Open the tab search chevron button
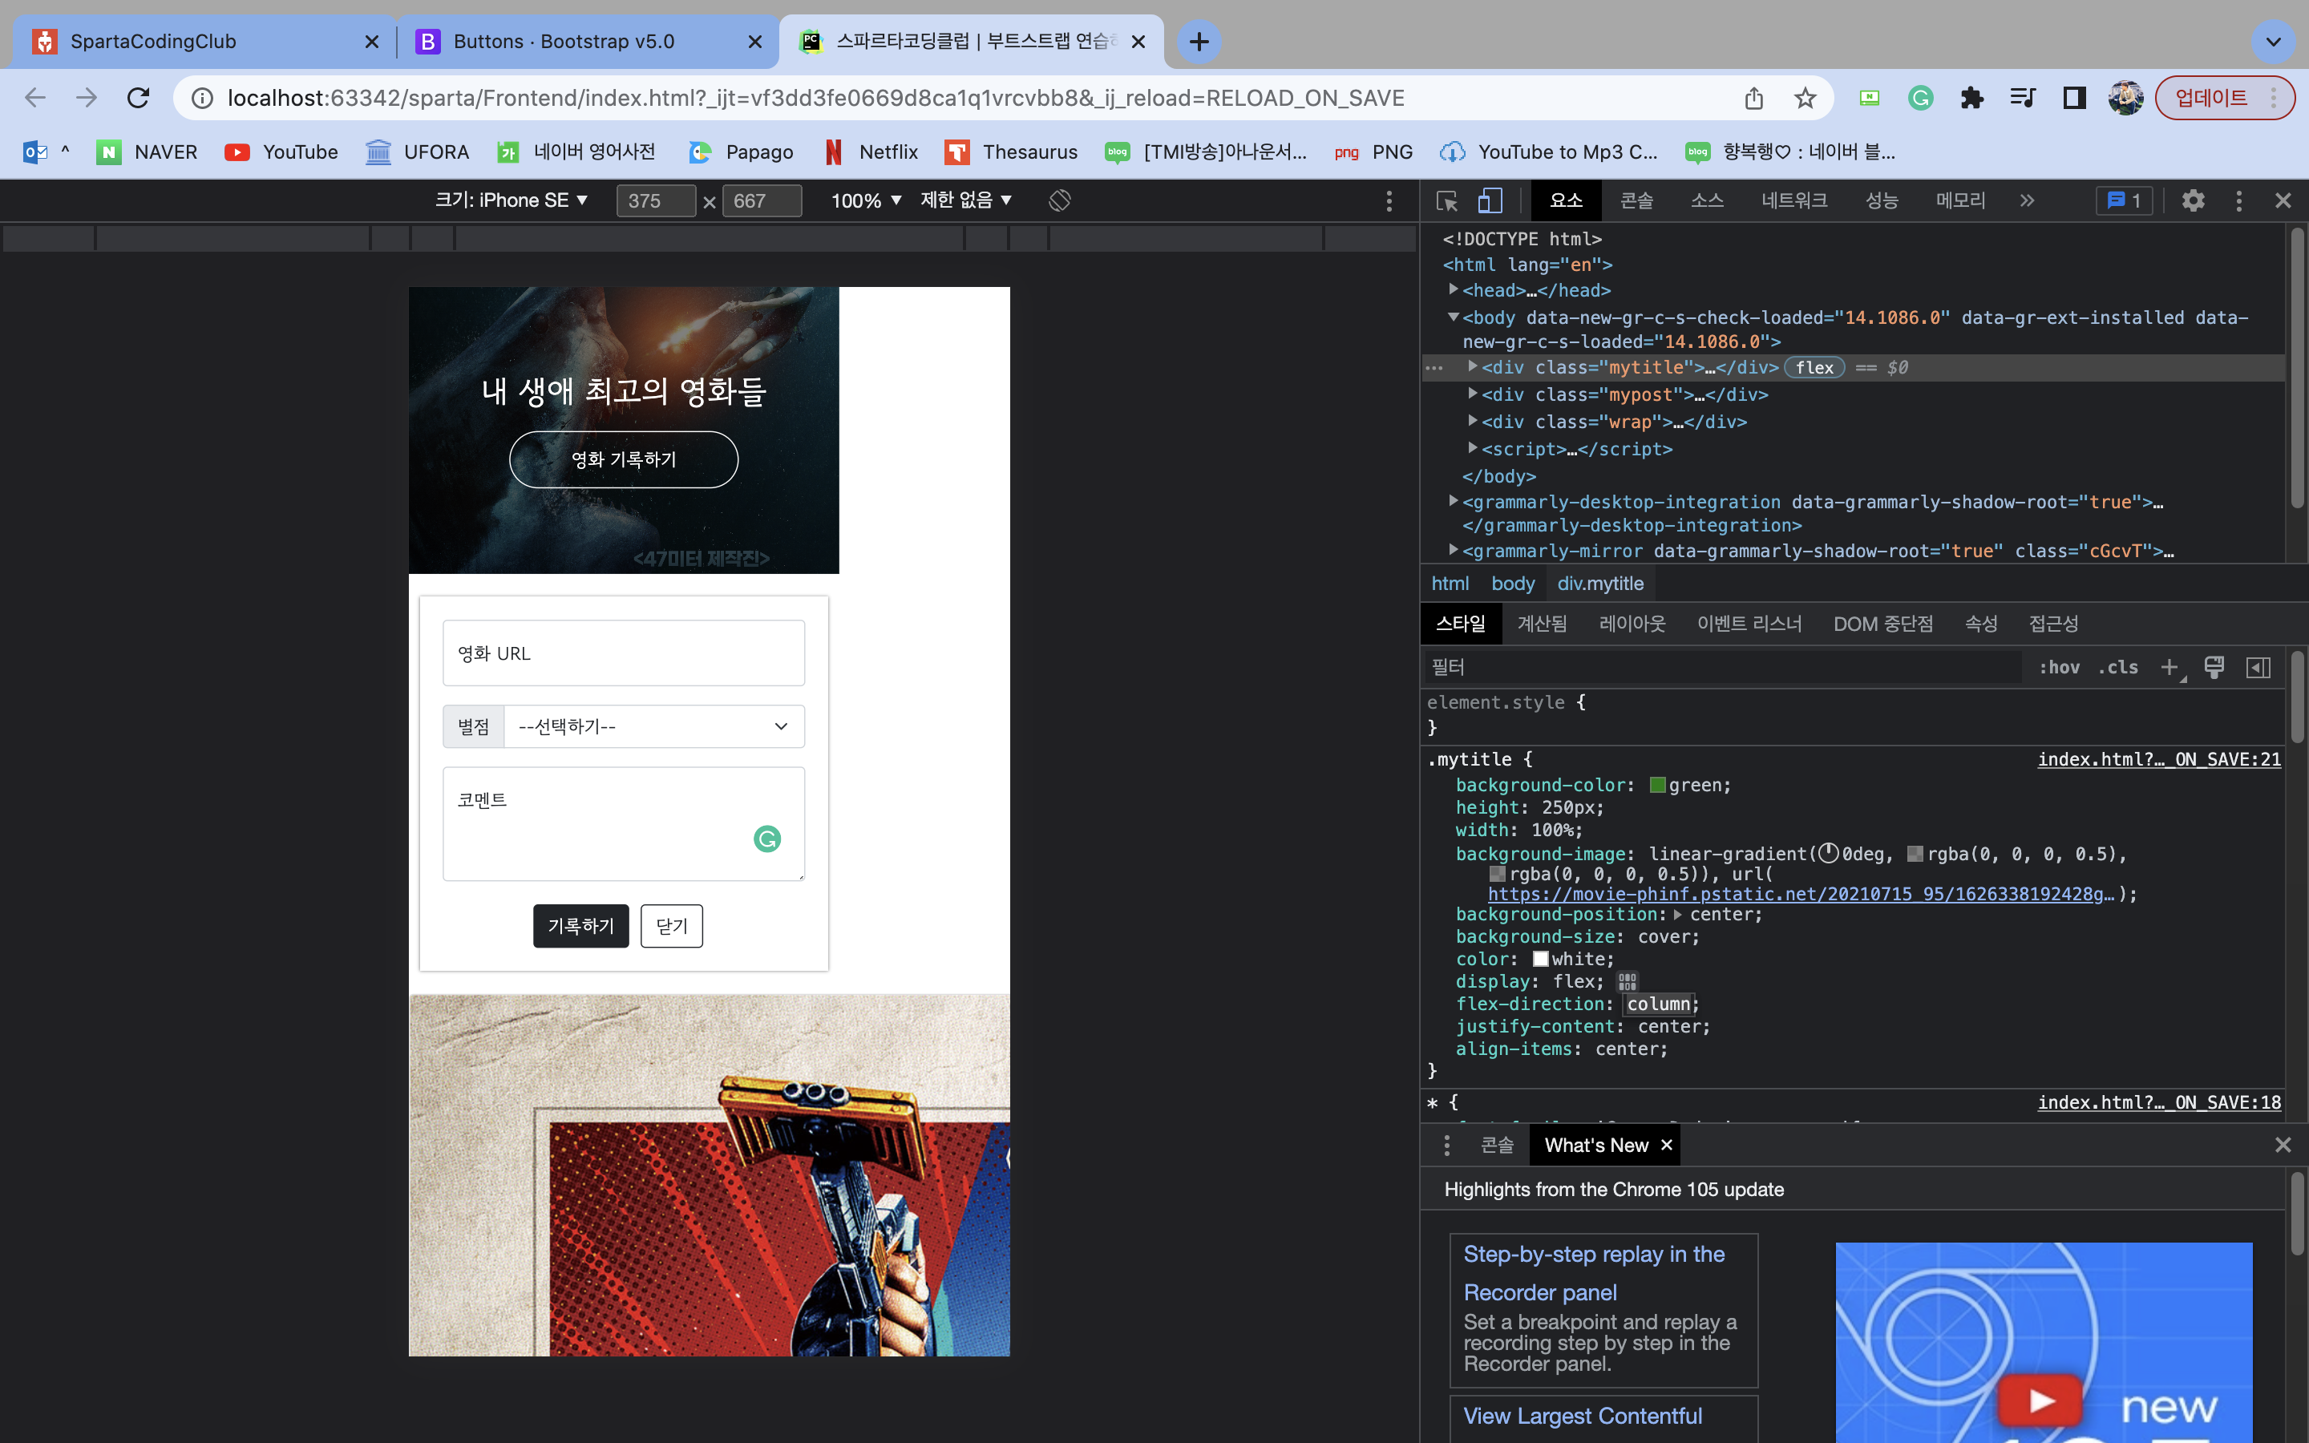 (2273, 42)
